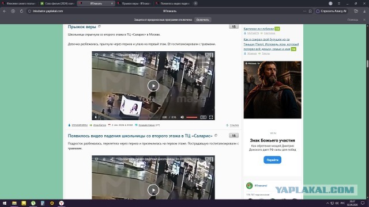
Task: Switch to 'Появилось видео' browser tab
Action: click(173, 3)
